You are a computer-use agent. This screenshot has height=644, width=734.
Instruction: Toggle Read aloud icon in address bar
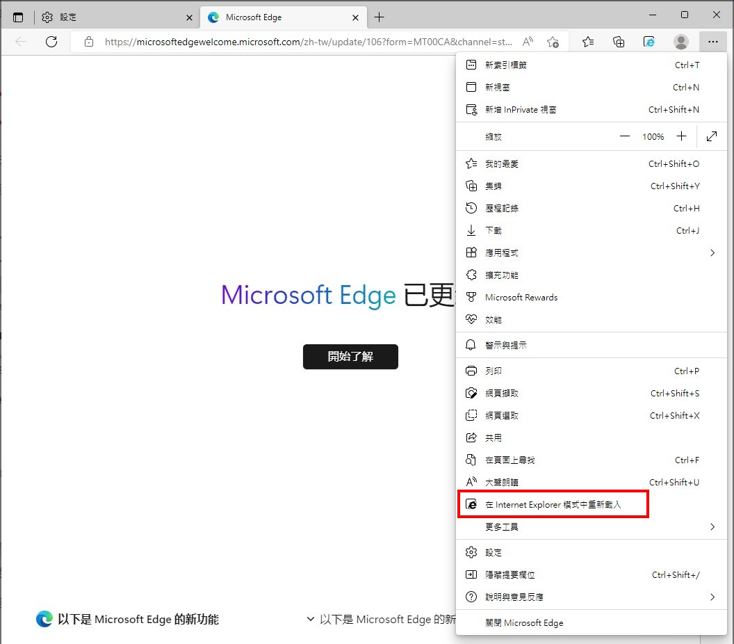coord(528,42)
